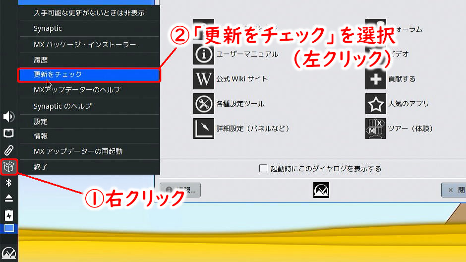This screenshot has width=466, height=262.
Task: Click the detailed settings panel icon
Action: [x=204, y=129]
